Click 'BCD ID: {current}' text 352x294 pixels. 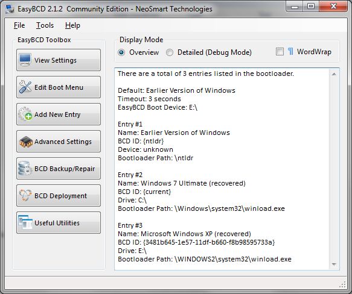click(x=144, y=192)
